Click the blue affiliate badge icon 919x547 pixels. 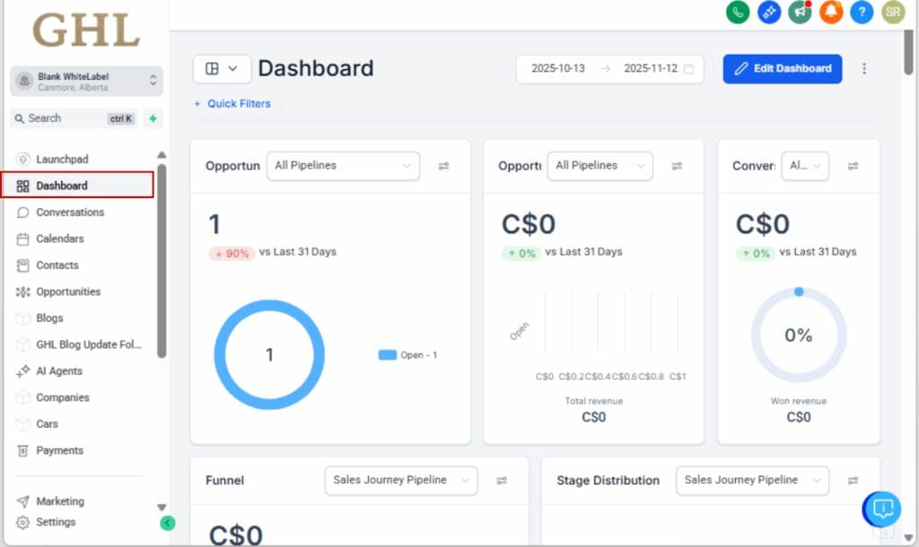pyautogui.click(x=768, y=13)
